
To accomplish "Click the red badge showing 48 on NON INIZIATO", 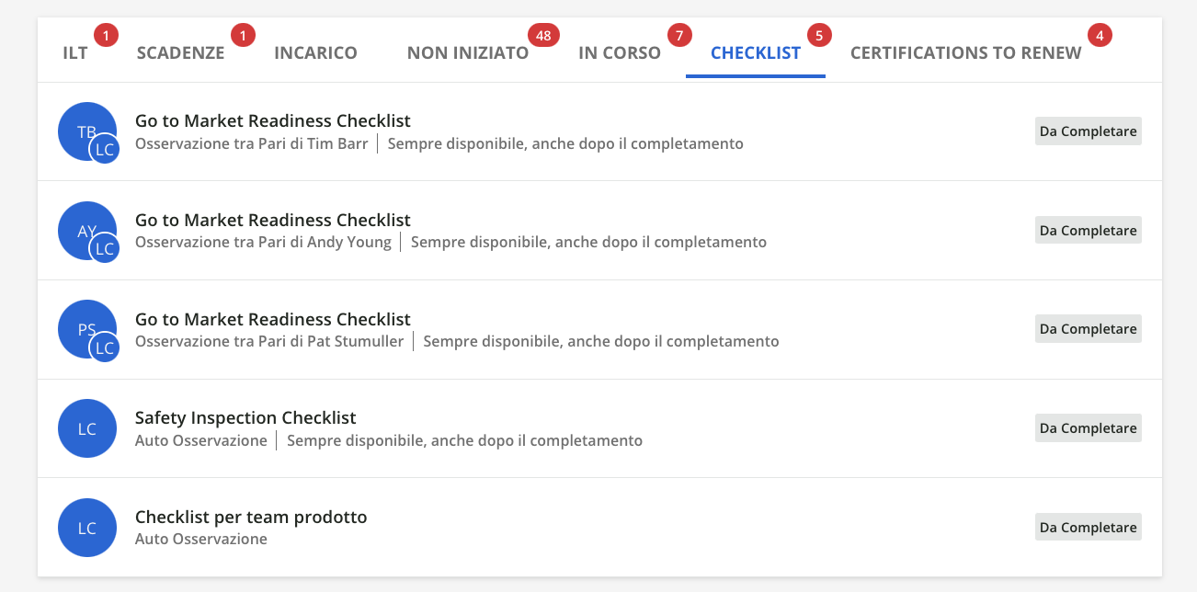I will coord(543,34).
